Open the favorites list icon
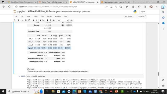The image size is (167, 94). (139, 7)
